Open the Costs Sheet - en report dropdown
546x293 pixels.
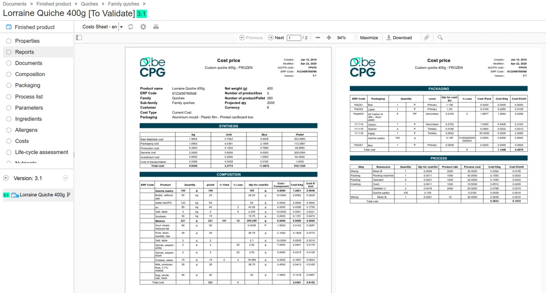(121, 27)
